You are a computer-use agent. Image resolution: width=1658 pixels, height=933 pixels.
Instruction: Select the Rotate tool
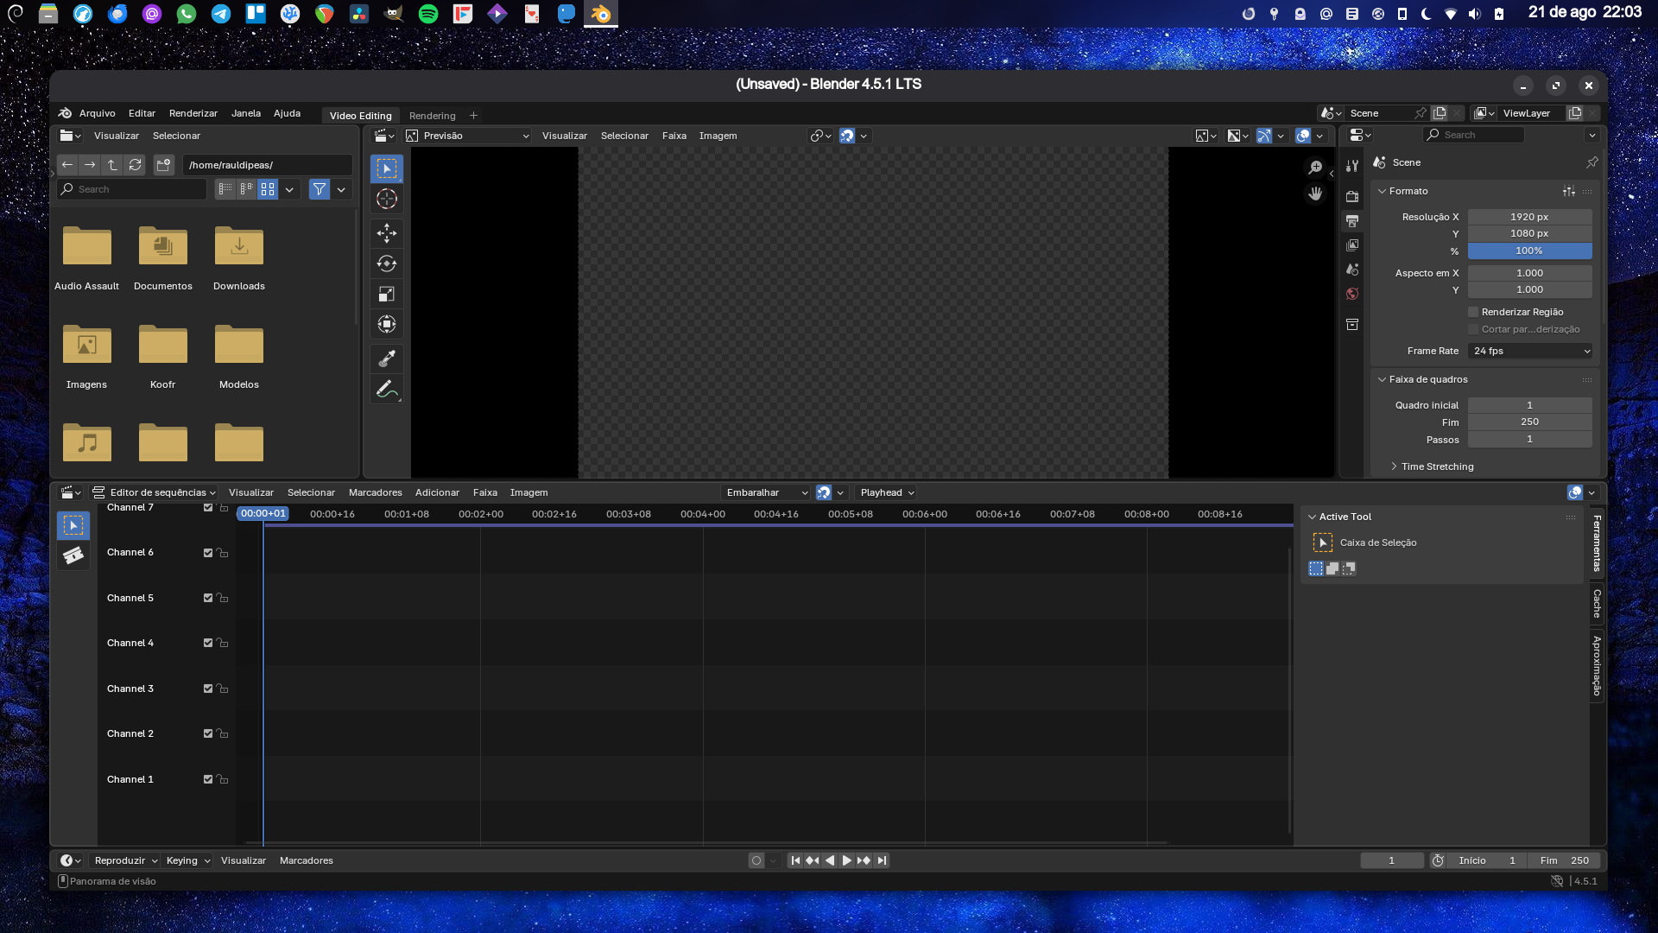[x=386, y=263]
